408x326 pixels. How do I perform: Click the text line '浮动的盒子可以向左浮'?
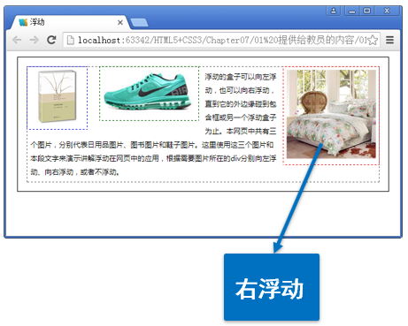[241, 77]
